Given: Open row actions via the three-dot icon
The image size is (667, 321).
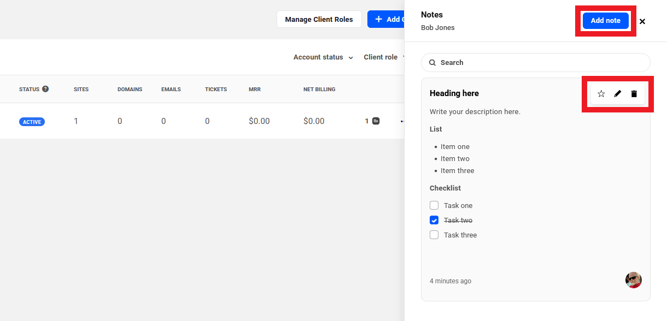Looking at the screenshot, I should point(402,121).
